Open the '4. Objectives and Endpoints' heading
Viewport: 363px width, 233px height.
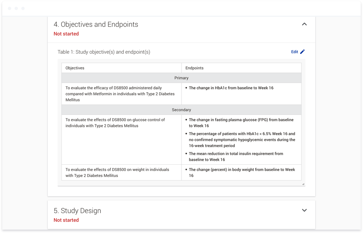tap(96, 24)
